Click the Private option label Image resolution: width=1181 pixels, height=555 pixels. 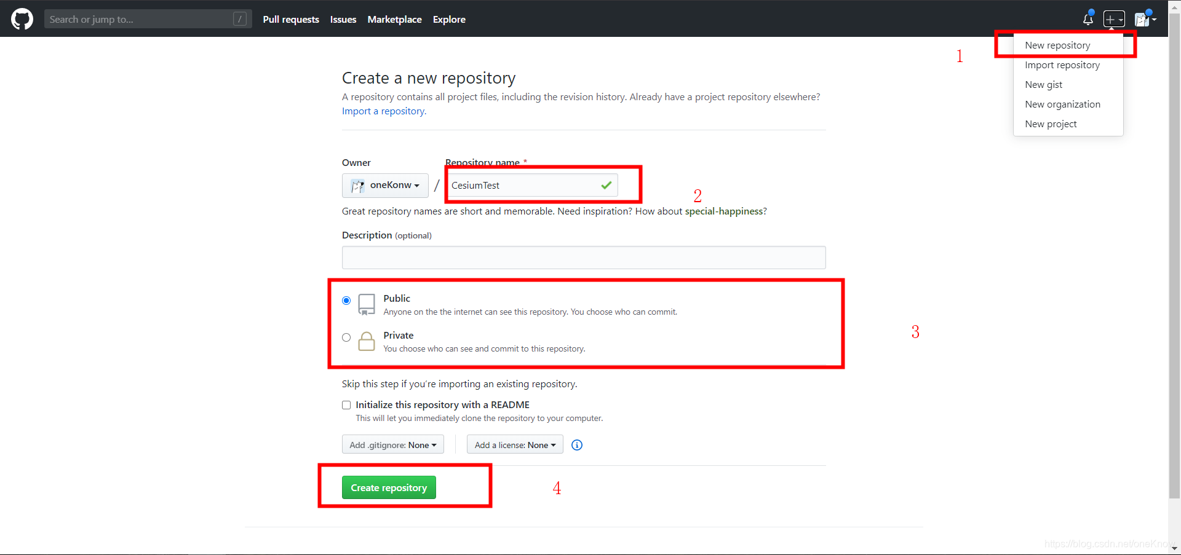tap(399, 336)
